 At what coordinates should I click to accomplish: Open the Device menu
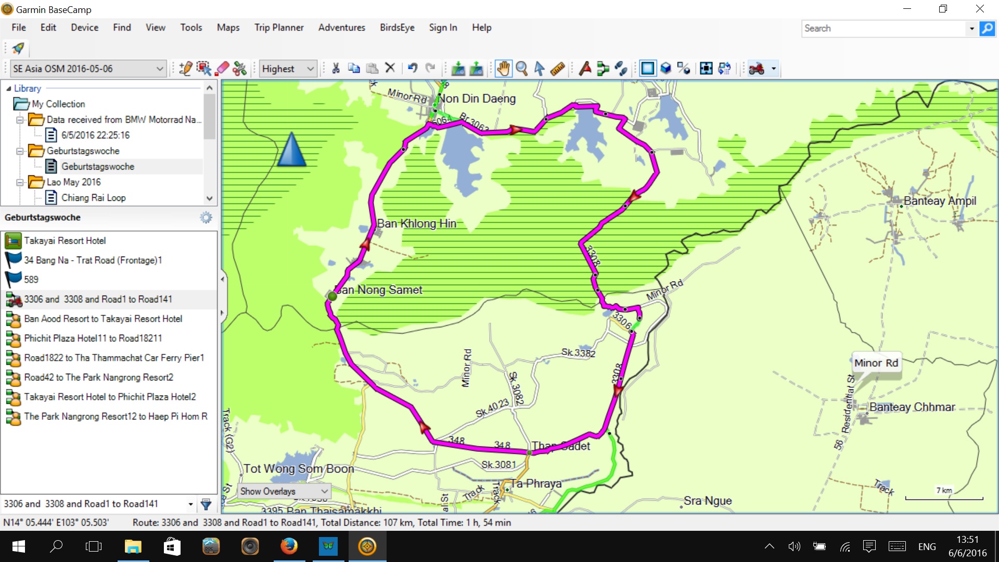(84, 28)
